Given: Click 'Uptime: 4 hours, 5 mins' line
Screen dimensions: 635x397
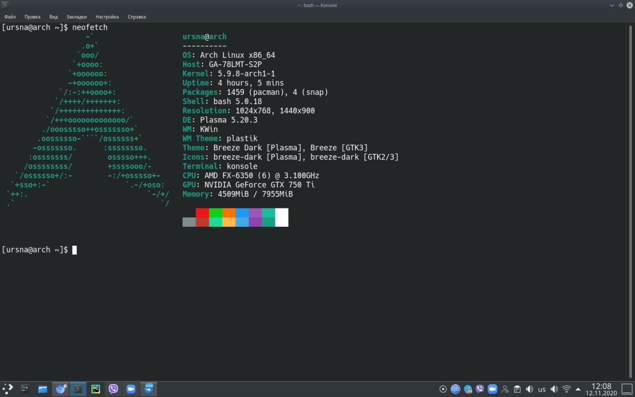Looking at the screenshot, I should 233,83.
